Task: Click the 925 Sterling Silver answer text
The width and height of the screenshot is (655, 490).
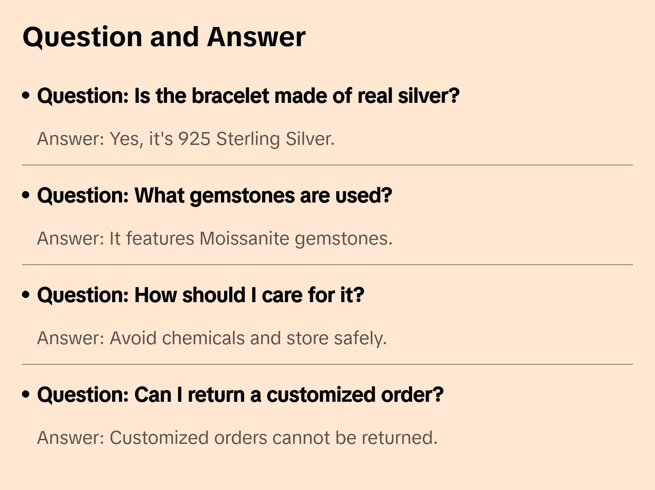Action: (186, 139)
